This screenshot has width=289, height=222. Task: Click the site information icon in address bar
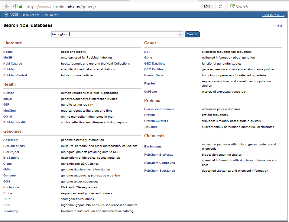tap(16, 6)
